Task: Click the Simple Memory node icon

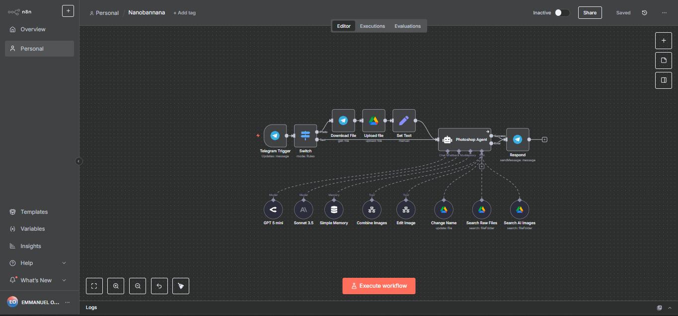Action: click(334, 210)
